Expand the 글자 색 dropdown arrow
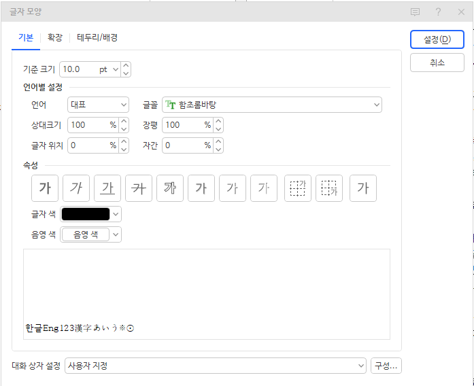 point(116,215)
